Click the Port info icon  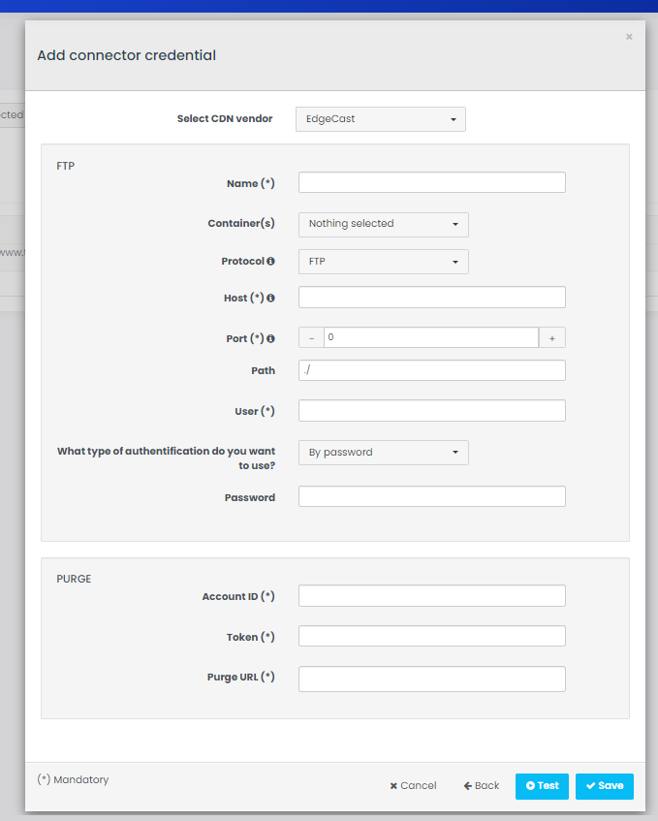tap(271, 339)
